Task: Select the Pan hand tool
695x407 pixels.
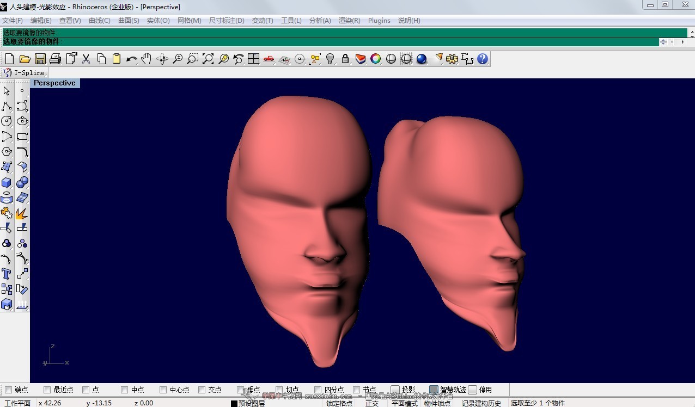Action: pyautogui.click(x=146, y=59)
